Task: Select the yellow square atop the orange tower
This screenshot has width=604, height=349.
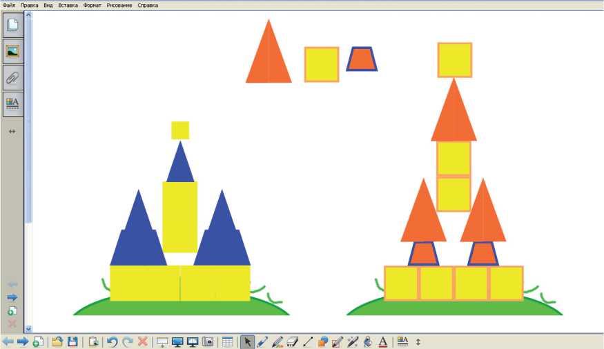Action: [x=455, y=60]
